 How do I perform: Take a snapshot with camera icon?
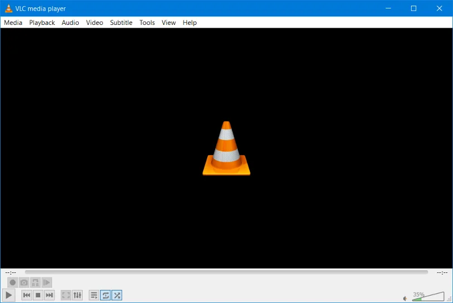(x=24, y=282)
